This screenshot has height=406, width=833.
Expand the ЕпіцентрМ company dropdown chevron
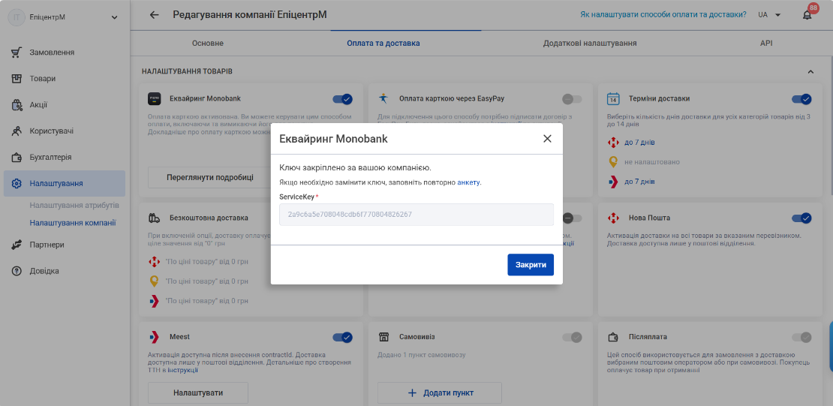[114, 17]
